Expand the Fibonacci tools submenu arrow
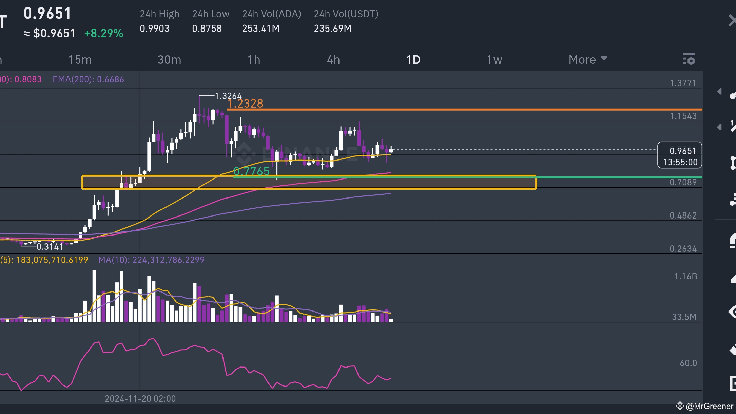The width and height of the screenshot is (736, 414). [719, 127]
